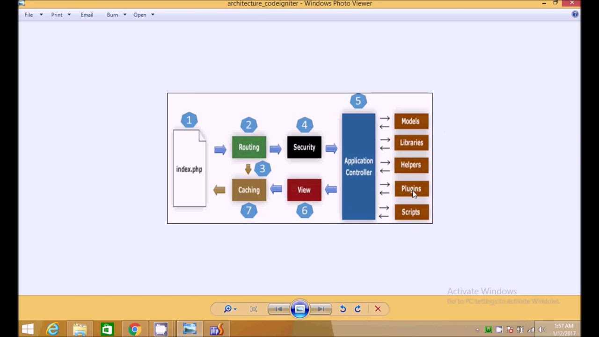
Task: Expand the Burn dropdown arrow
Action: (x=124, y=15)
